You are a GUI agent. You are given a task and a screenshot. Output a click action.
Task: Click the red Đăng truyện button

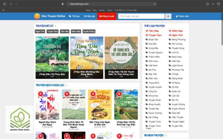[x=107, y=16]
